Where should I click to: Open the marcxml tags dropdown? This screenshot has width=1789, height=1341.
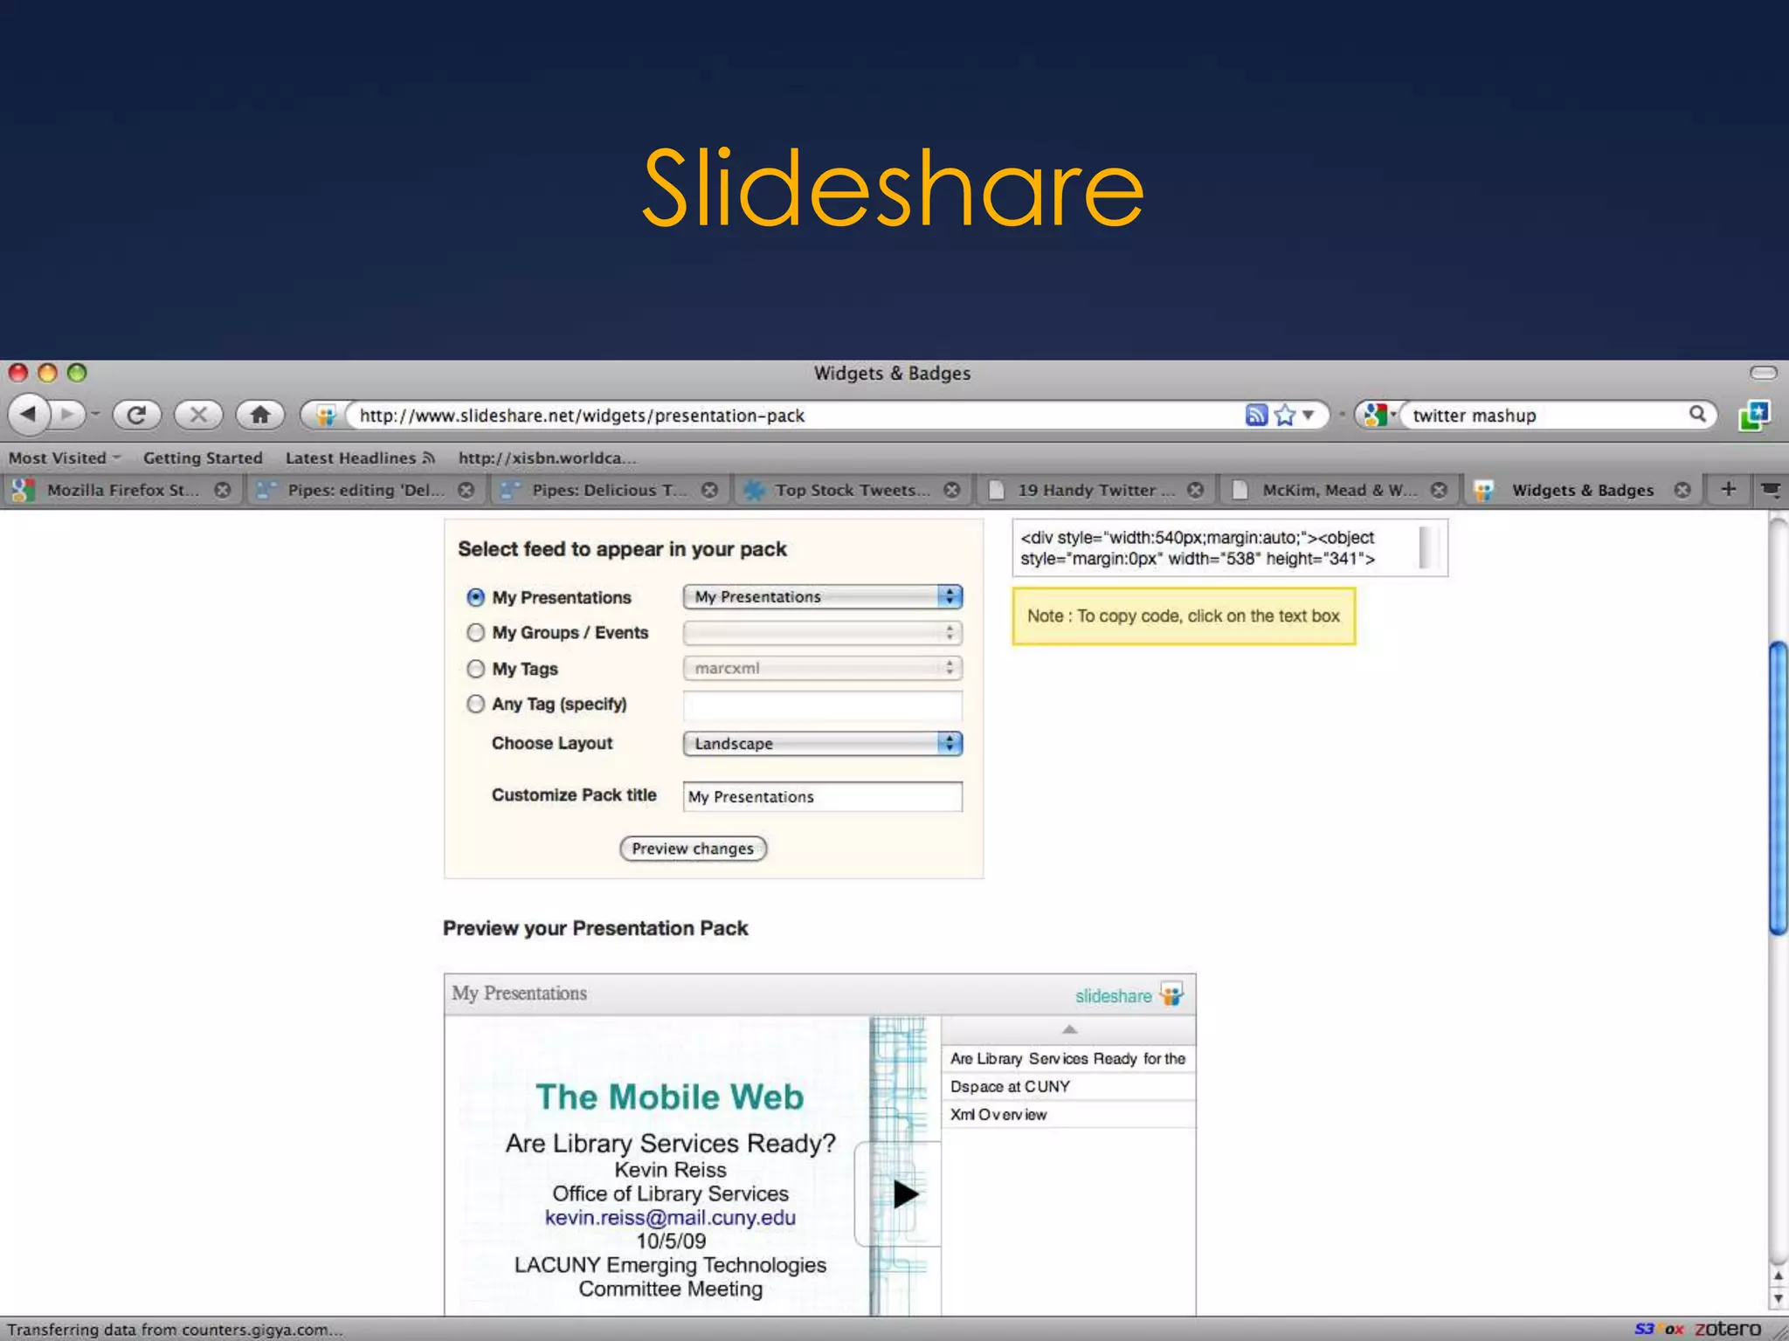tap(822, 668)
